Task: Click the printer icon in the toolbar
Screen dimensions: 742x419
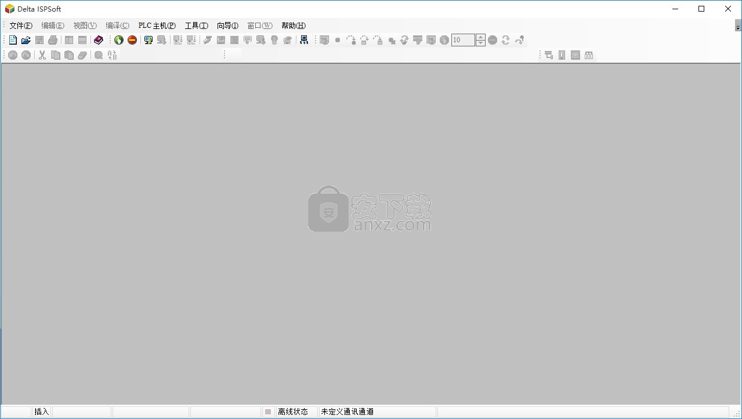Action: [53, 40]
